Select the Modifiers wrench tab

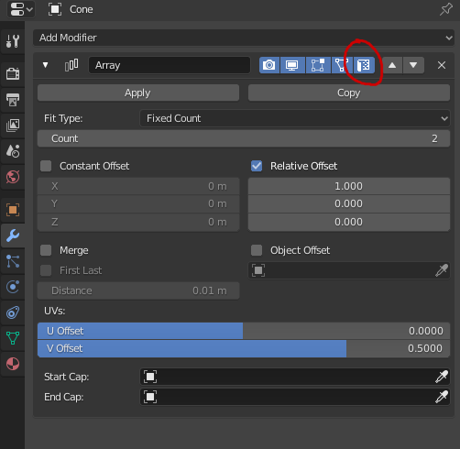(x=13, y=235)
